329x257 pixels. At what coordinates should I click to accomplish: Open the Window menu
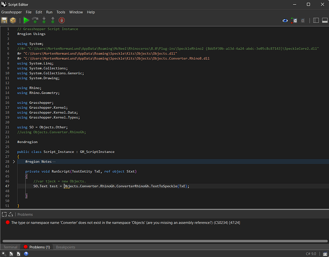pyautogui.click(x=76, y=12)
